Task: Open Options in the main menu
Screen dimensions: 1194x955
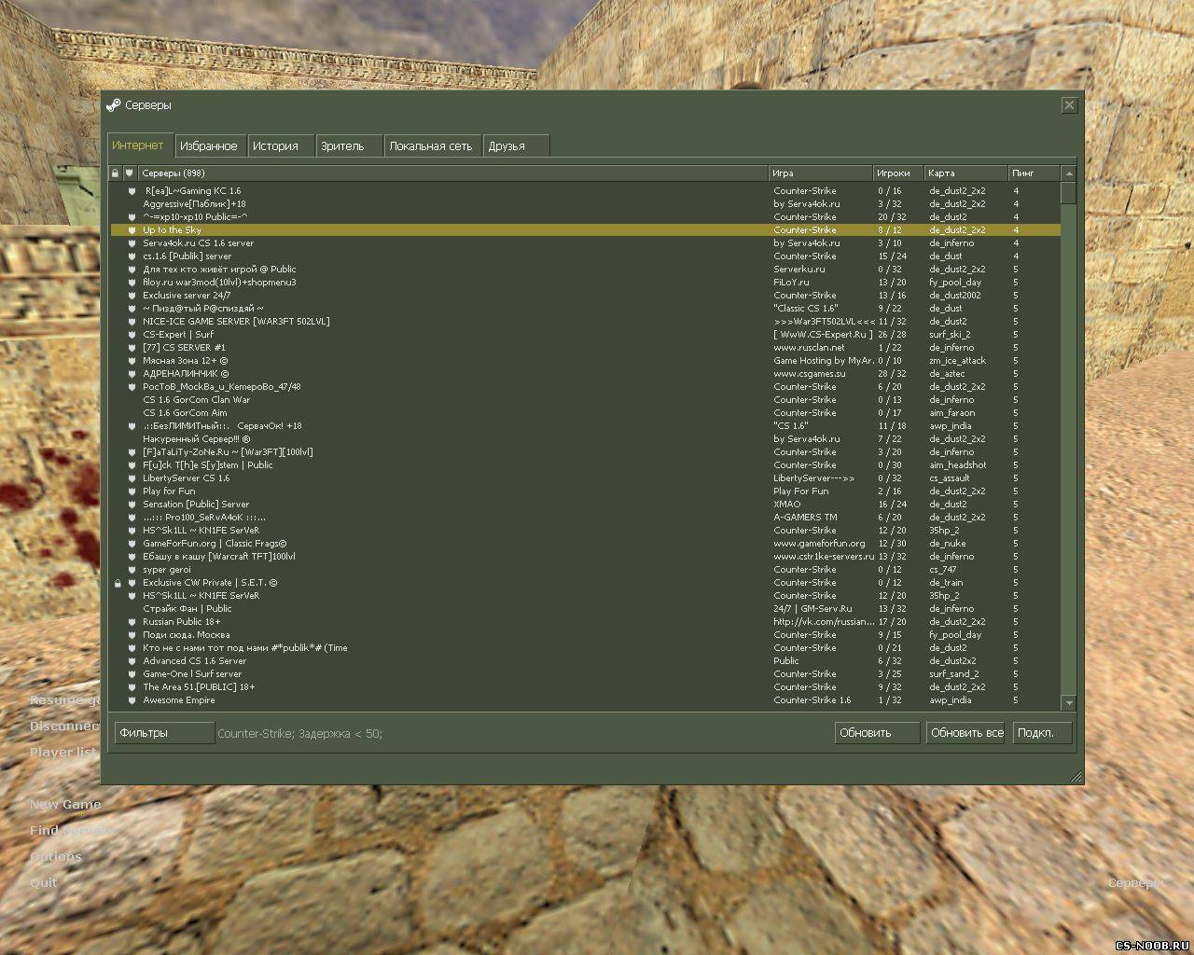Action: 56,856
